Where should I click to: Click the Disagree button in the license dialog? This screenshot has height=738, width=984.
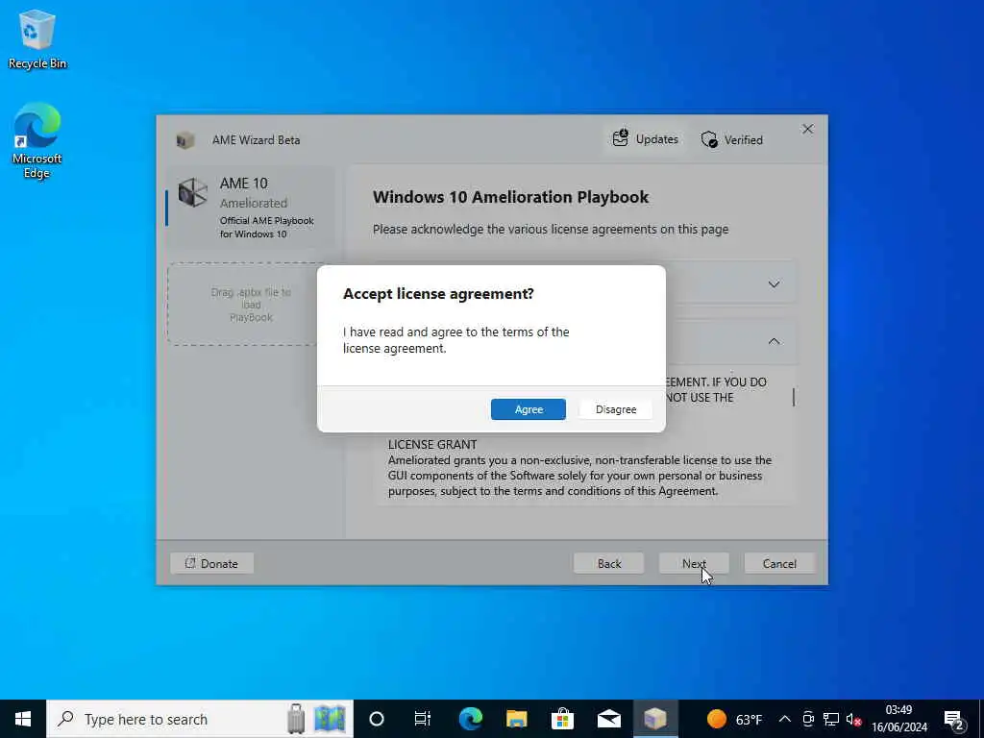coord(616,409)
